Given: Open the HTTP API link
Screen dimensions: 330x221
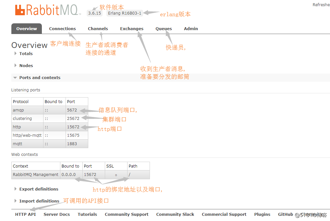Looking at the screenshot, I should [x=25, y=214].
